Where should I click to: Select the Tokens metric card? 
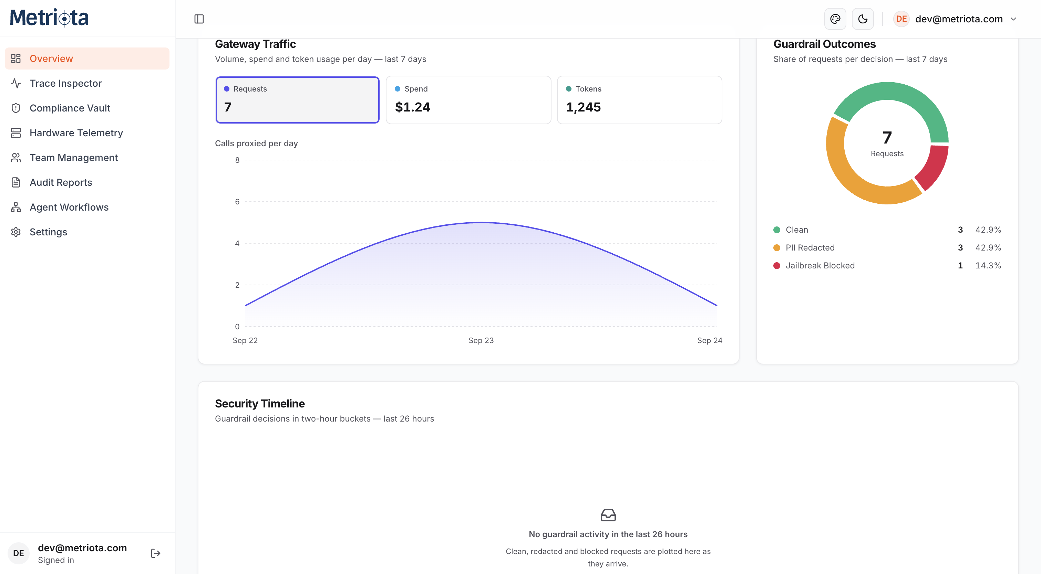639,100
